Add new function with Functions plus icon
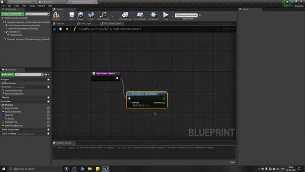The width and height of the screenshot is (305, 172). click(x=48, y=87)
